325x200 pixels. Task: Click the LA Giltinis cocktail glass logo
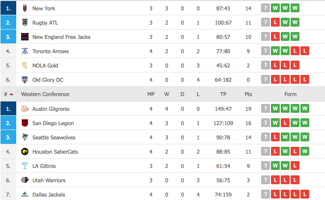pos(25,166)
